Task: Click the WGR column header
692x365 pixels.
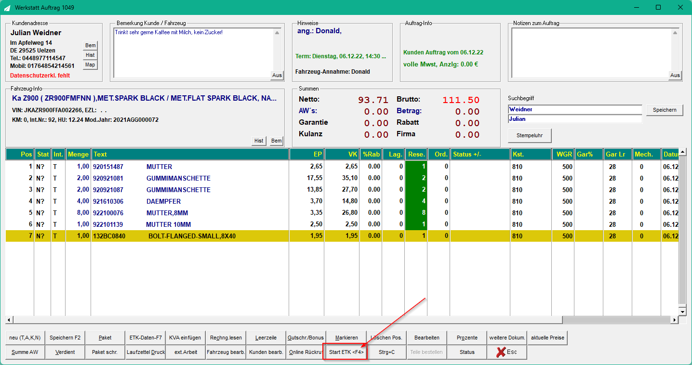Action: point(563,154)
